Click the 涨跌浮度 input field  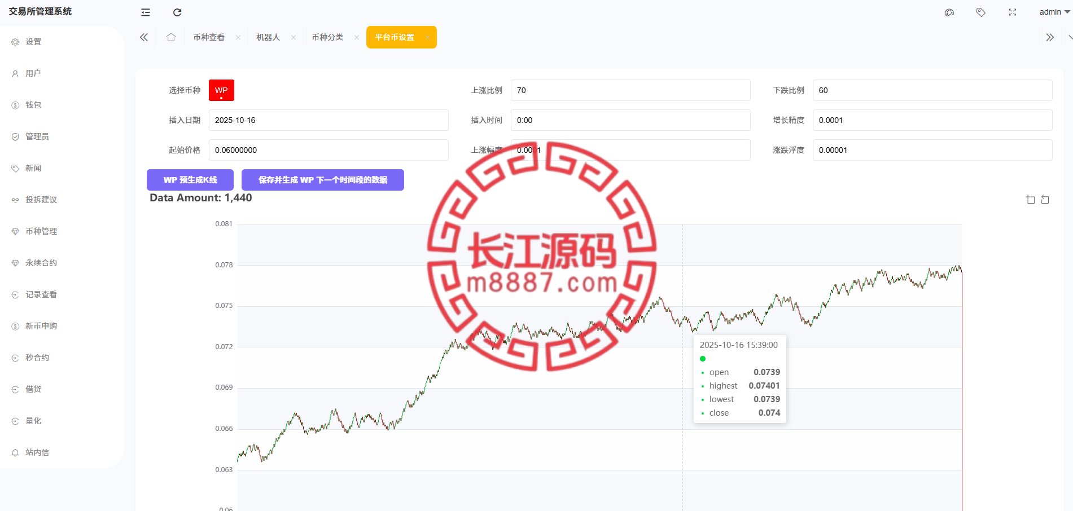(x=932, y=150)
